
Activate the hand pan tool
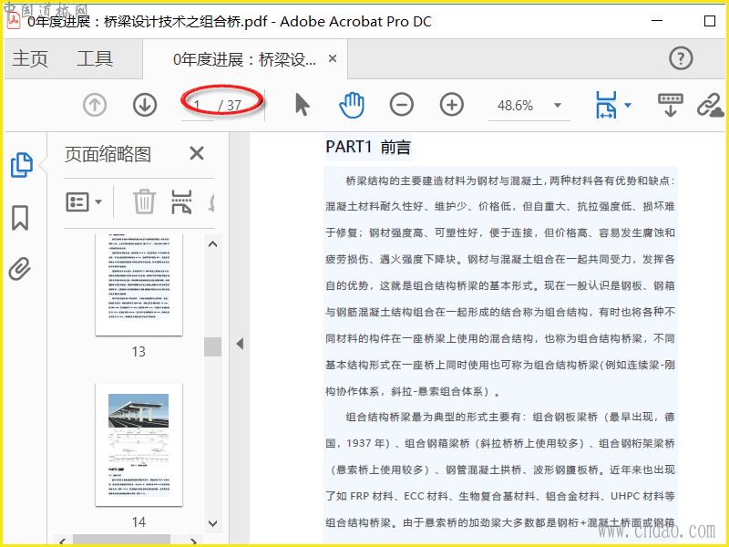352,105
